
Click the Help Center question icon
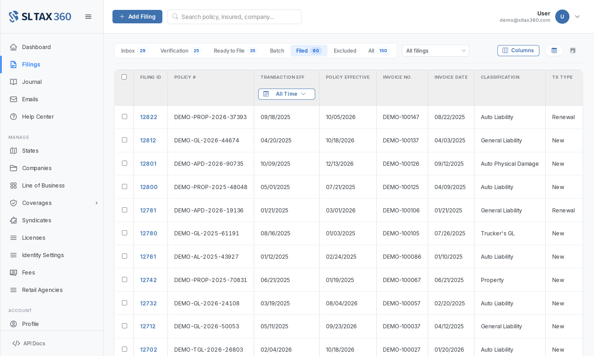point(13,117)
